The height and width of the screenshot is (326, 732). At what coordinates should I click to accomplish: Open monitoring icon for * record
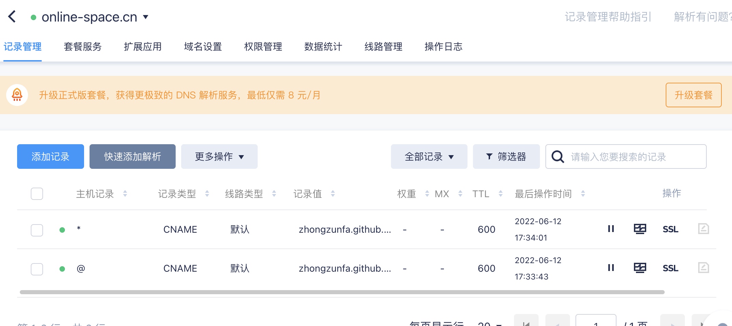click(x=640, y=229)
